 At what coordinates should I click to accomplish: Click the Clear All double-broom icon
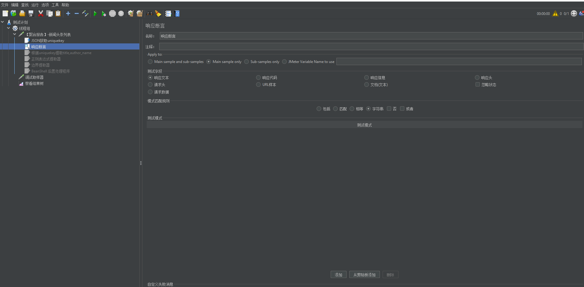pyautogui.click(x=140, y=13)
